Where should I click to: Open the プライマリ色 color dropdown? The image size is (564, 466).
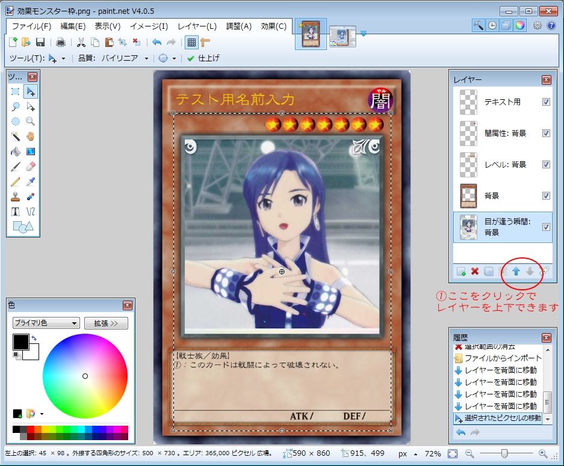point(46,323)
